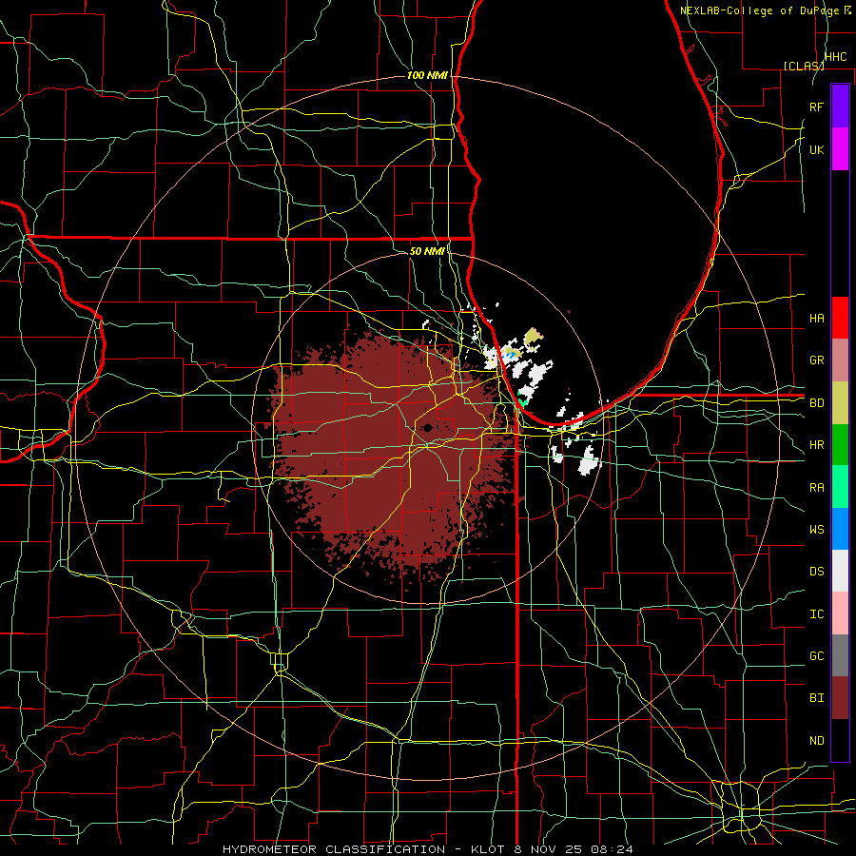Click the 100 NMI range ring label
The width and height of the screenshot is (856, 856).
point(427,75)
